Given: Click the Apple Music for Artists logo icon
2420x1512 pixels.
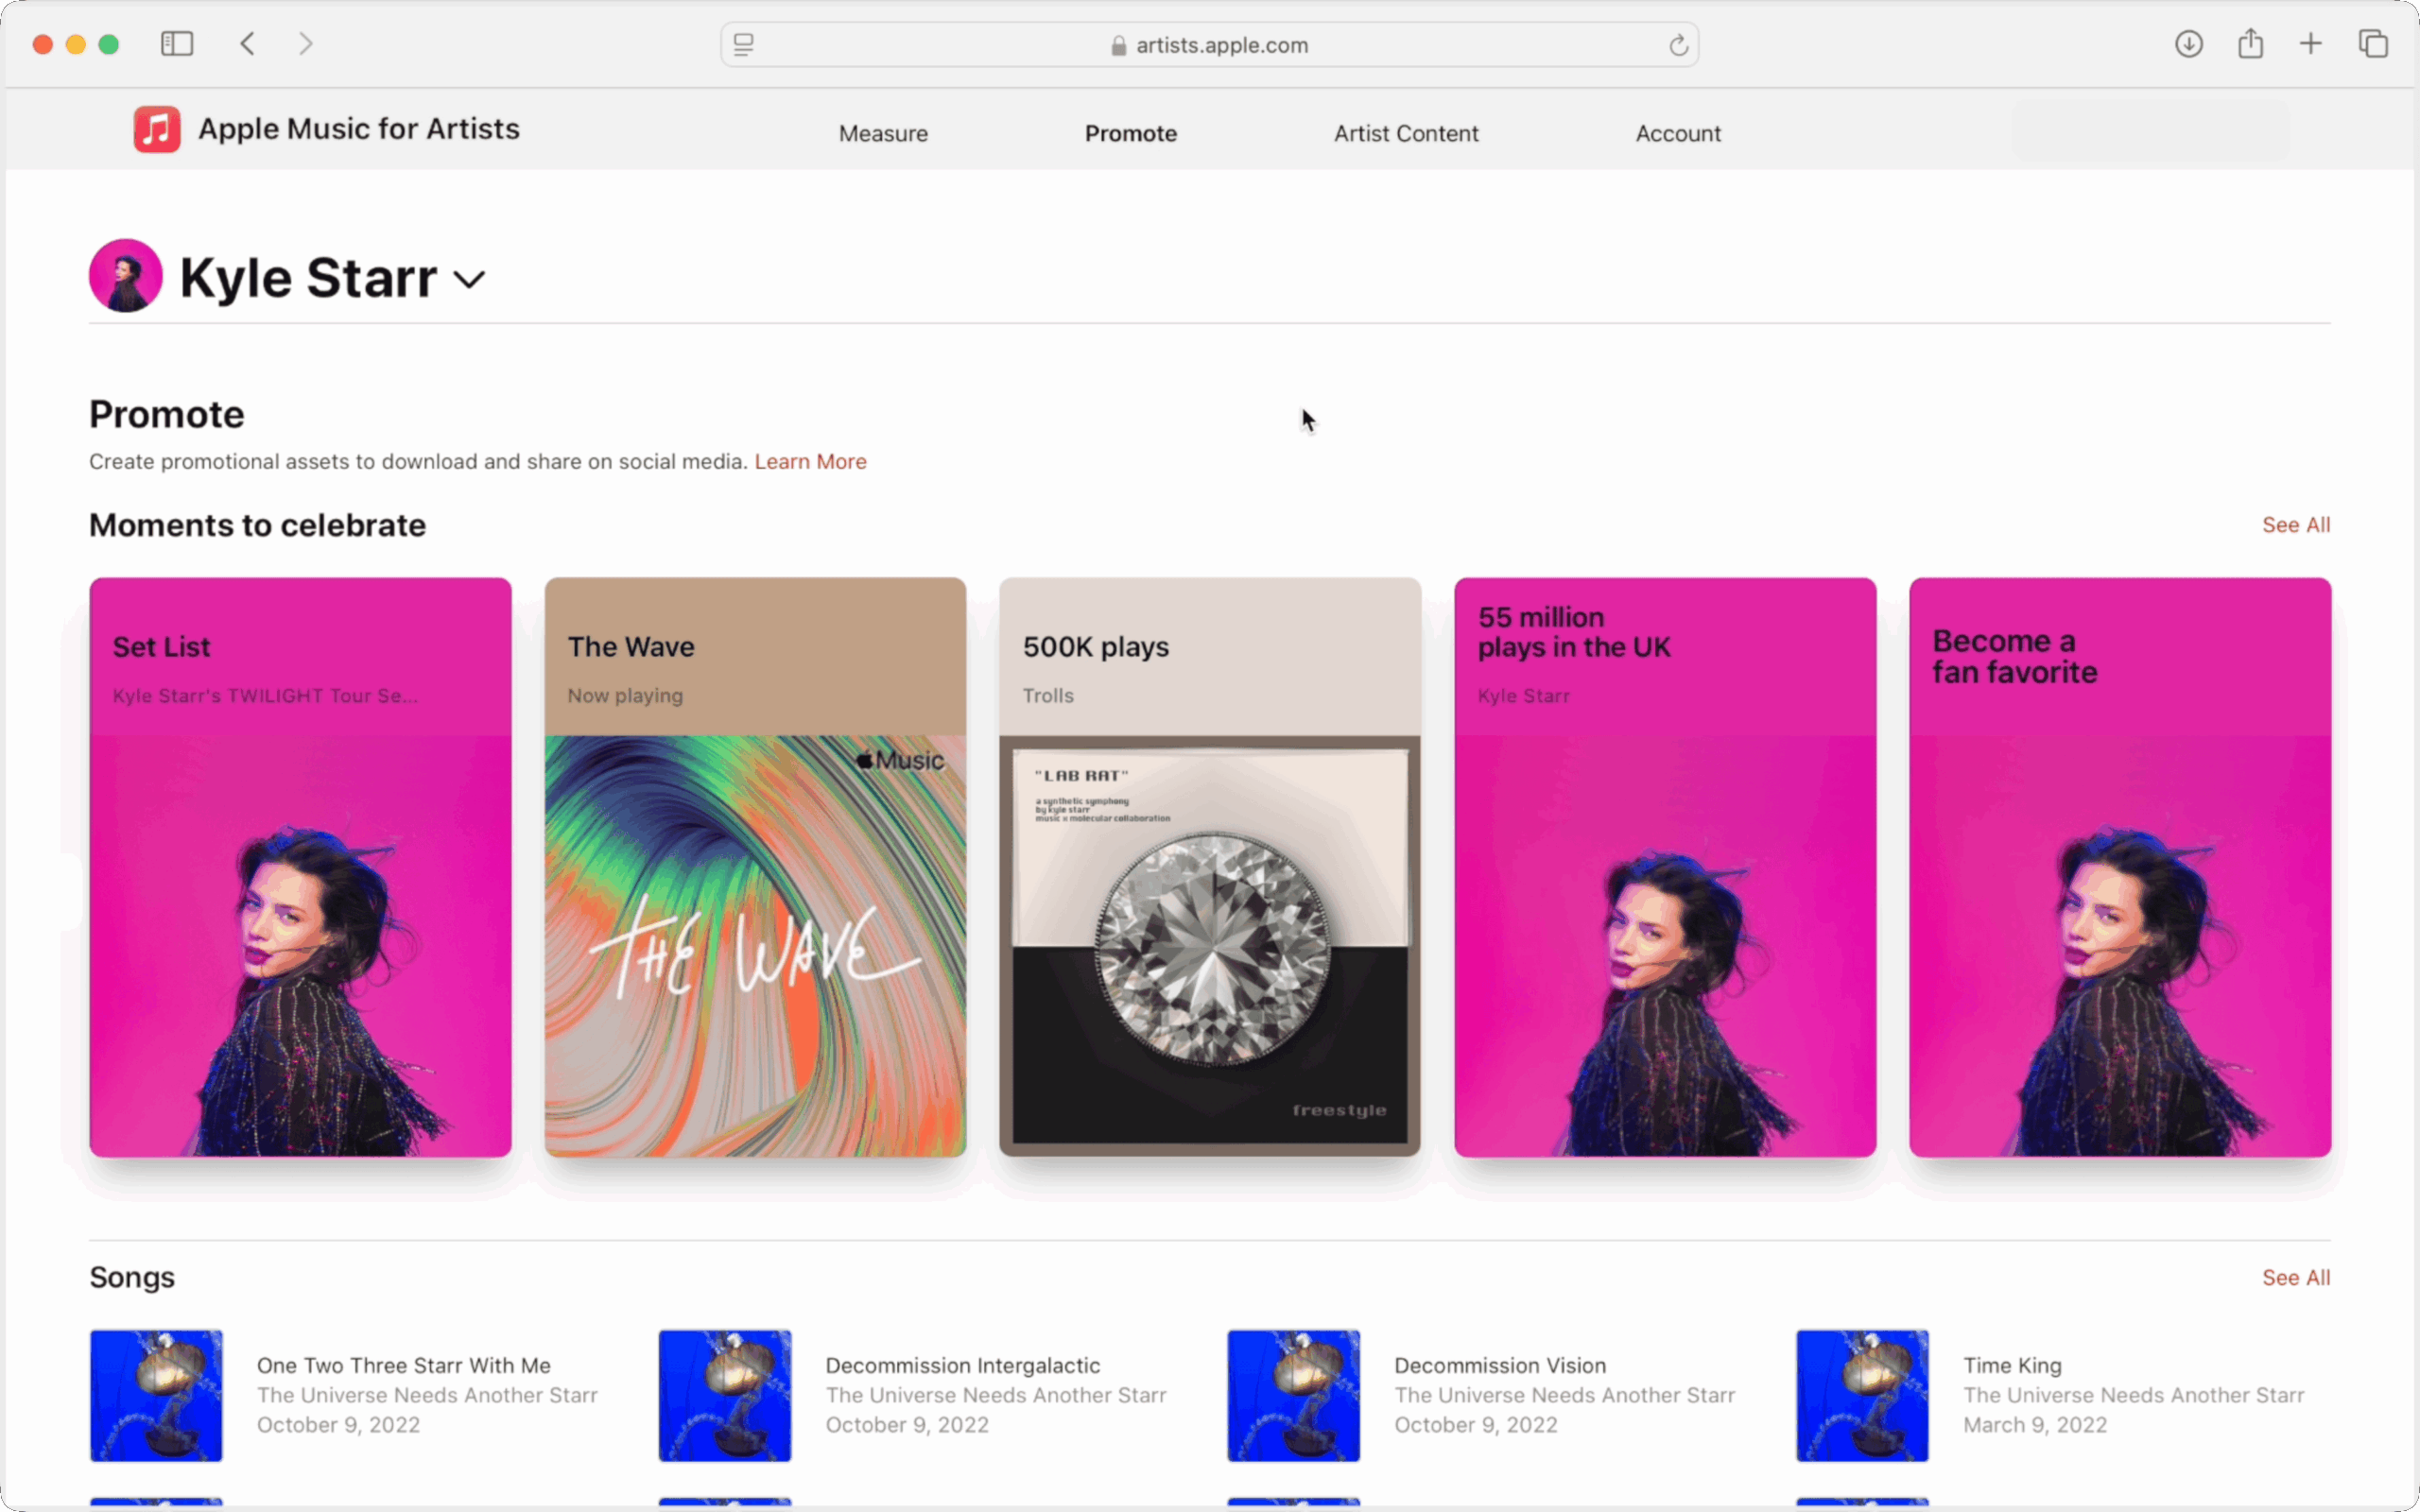Looking at the screenshot, I should 157,129.
